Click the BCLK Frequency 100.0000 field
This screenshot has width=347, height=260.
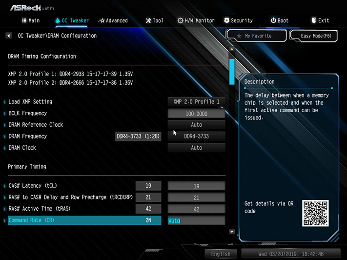pyautogui.click(x=196, y=114)
